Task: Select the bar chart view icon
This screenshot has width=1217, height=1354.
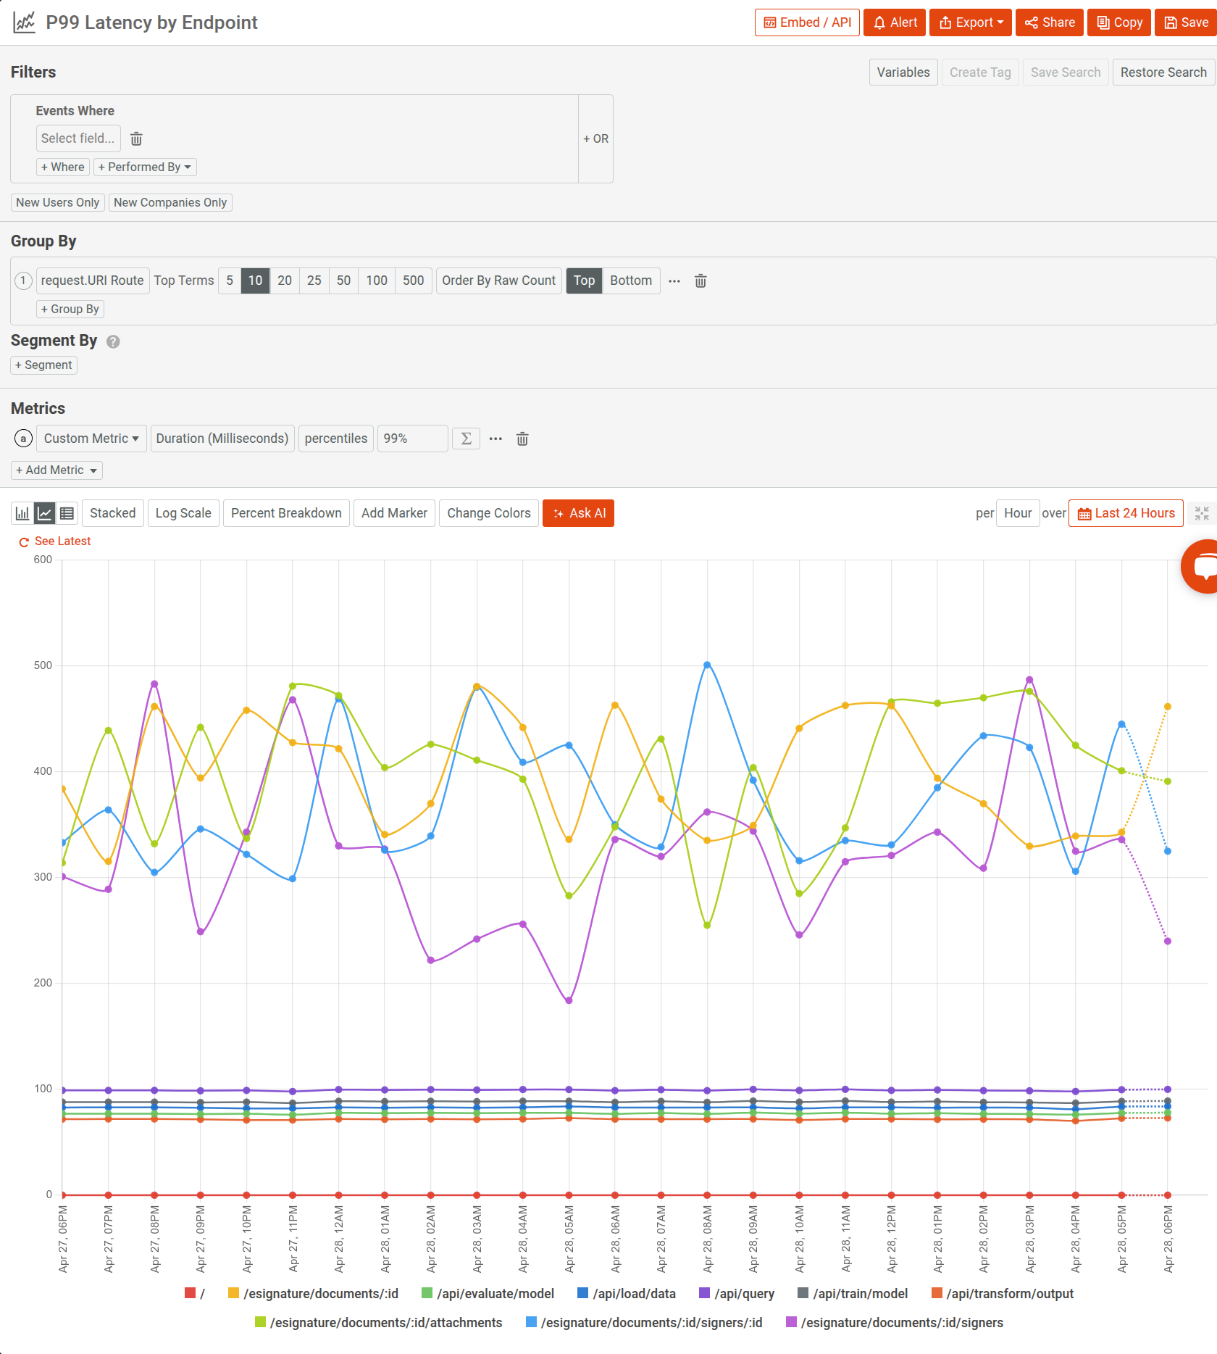Action: tap(22, 512)
